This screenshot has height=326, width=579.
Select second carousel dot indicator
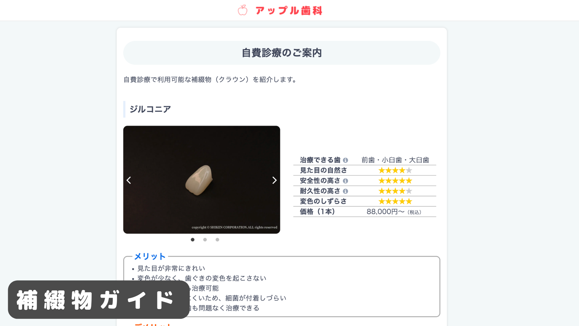pyautogui.click(x=205, y=240)
